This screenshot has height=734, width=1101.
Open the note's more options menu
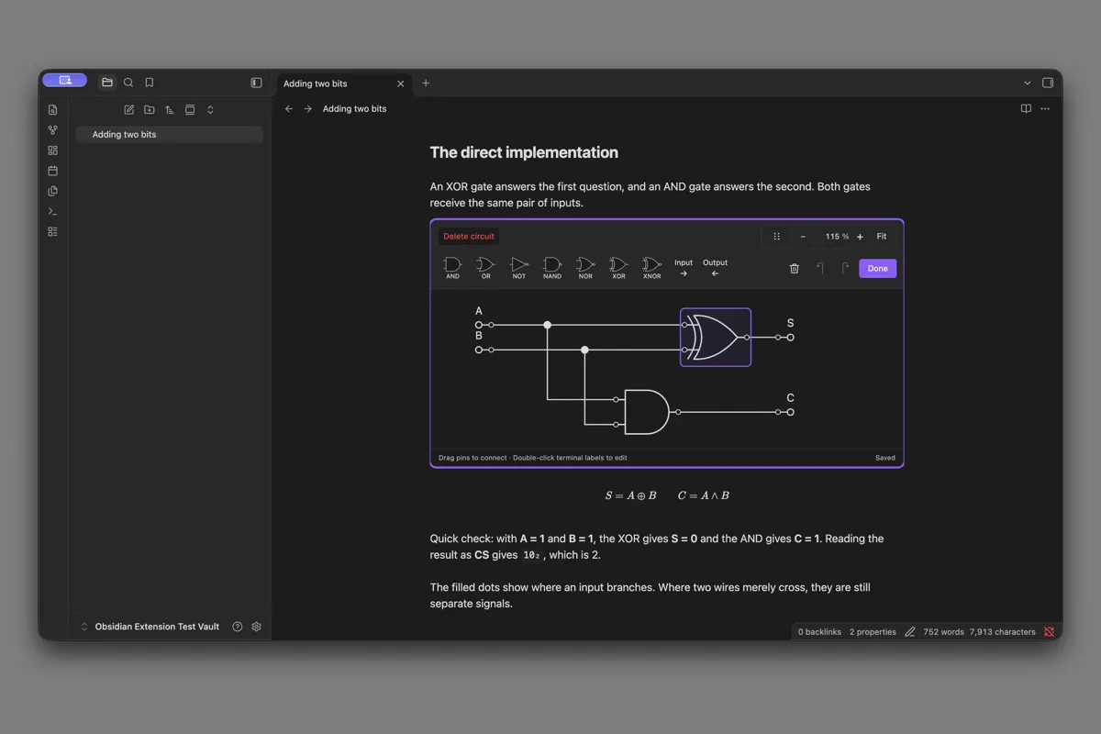coord(1045,109)
